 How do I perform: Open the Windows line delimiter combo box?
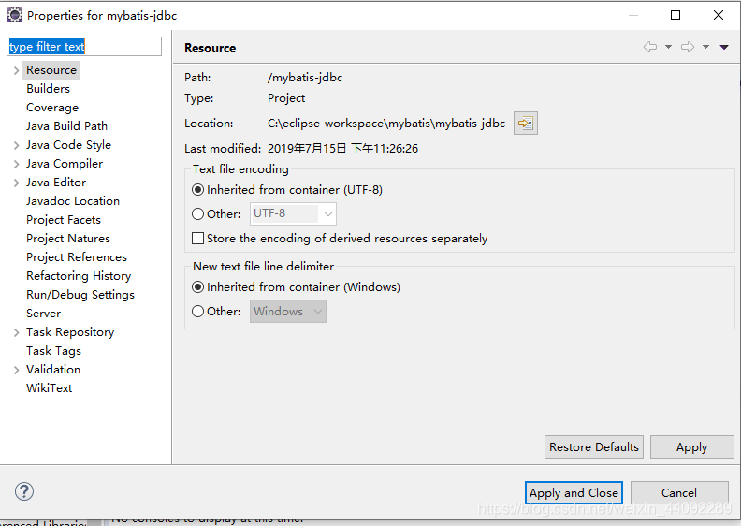[288, 312]
